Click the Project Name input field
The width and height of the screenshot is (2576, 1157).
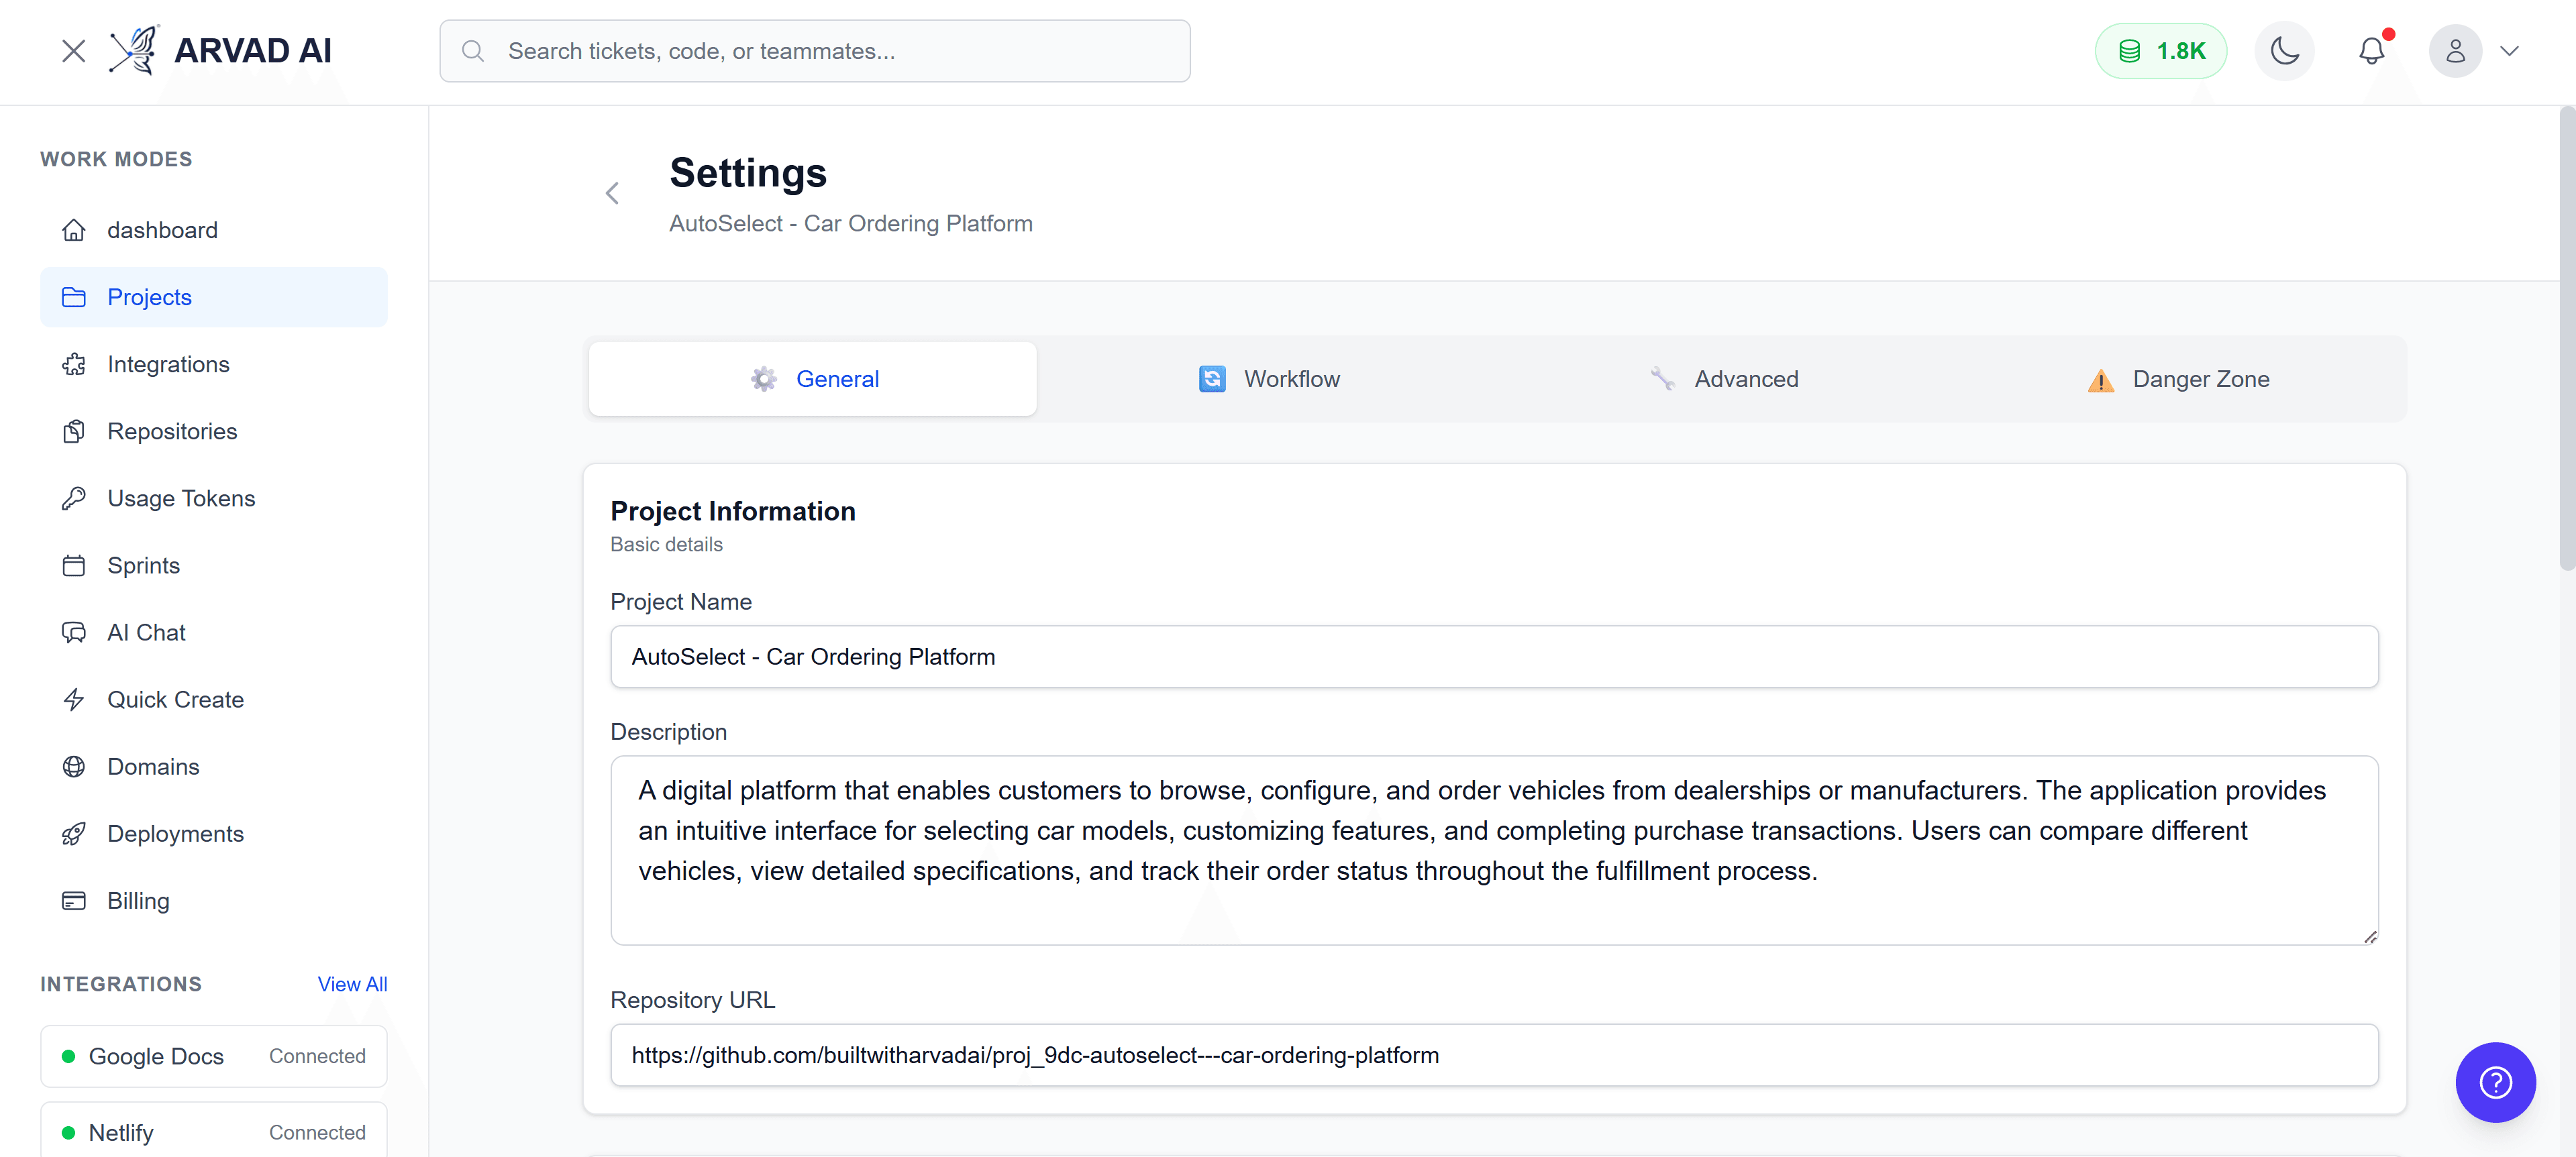point(1493,657)
